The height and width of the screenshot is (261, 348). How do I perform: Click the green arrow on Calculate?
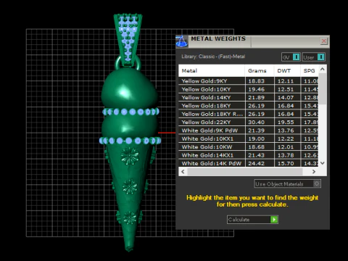(x=274, y=220)
